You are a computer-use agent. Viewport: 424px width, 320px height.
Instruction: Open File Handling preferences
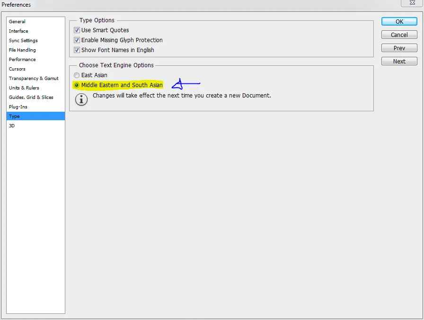(x=22, y=50)
